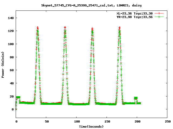Click the y-axis tick label 100

11,44
